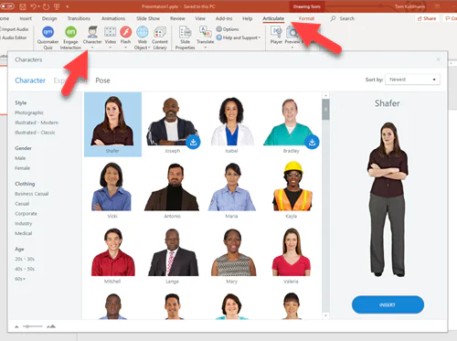Switch to the Character tab
This screenshot has height=341, width=457.
click(30, 80)
